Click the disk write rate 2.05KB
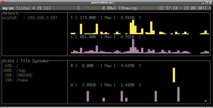 click(x=89, y=85)
